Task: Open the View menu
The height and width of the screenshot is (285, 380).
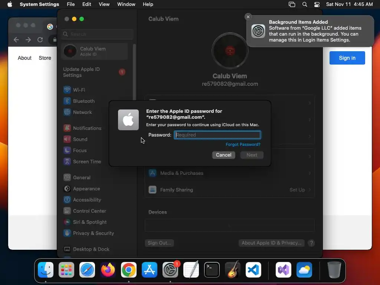Action: (x=104, y=4)
